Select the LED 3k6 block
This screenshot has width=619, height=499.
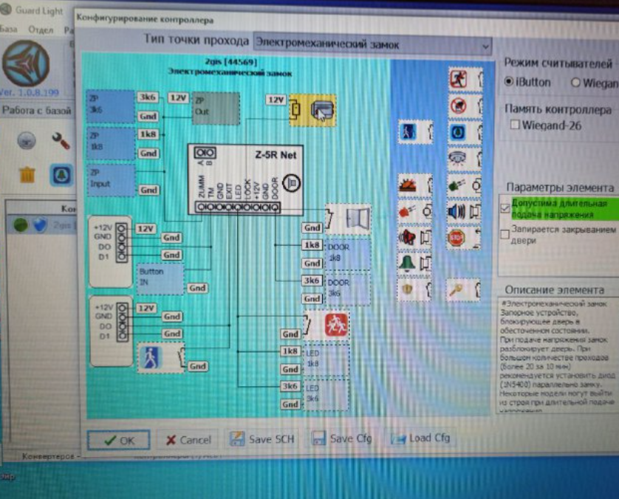point(326,393)
